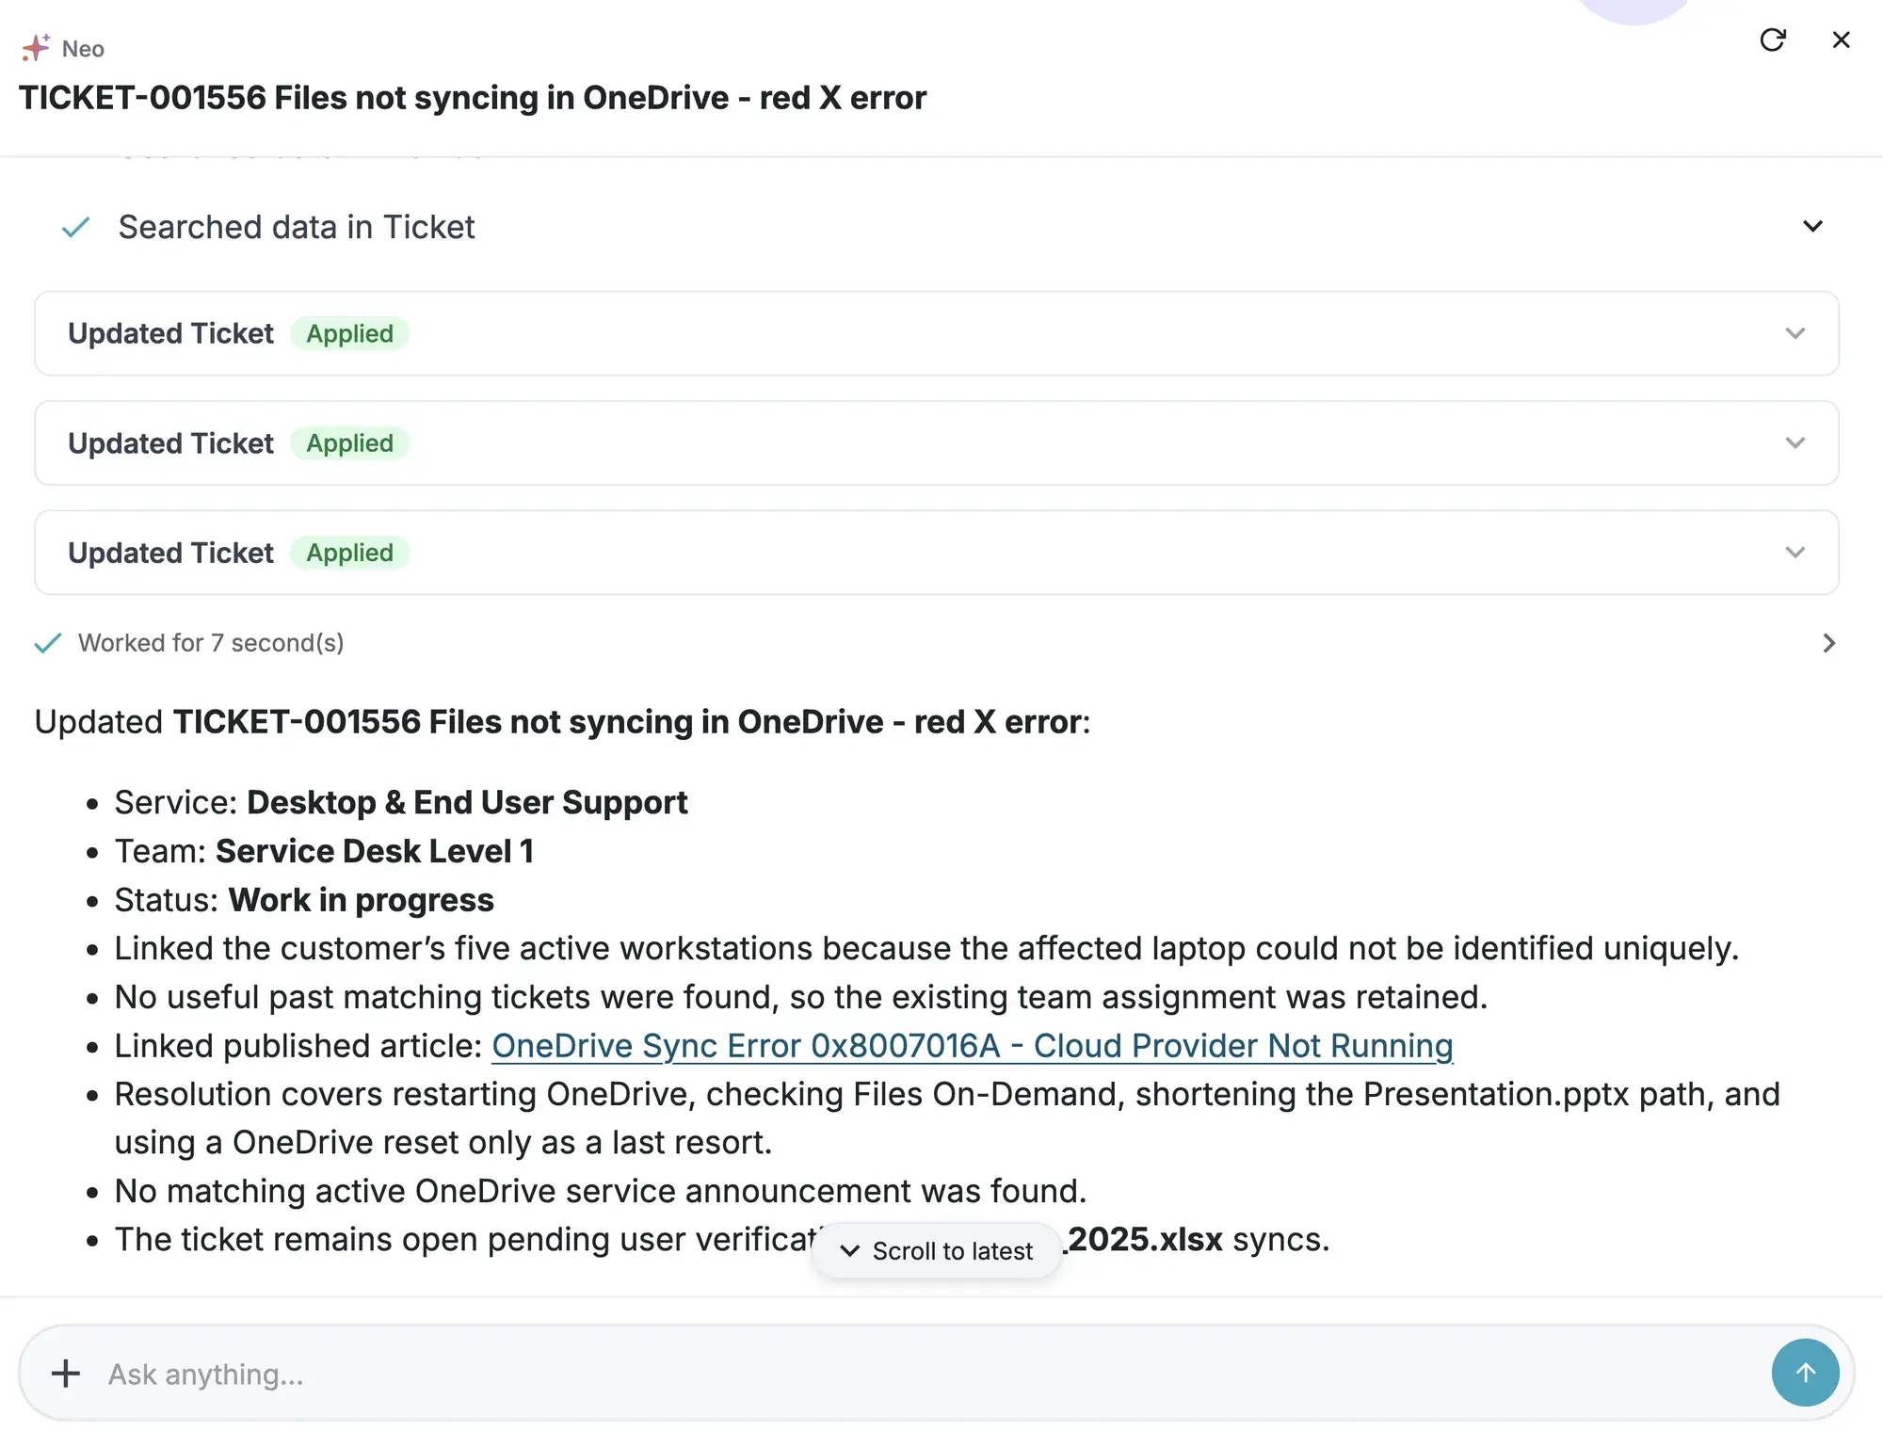Open the OneDrive Sync Error 0x8007016A article

coord(972,1046)
